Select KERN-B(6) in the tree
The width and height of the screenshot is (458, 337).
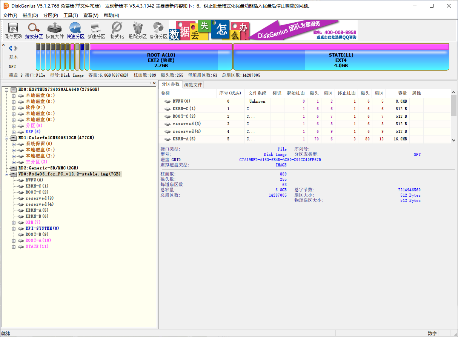tap(37, 216)
